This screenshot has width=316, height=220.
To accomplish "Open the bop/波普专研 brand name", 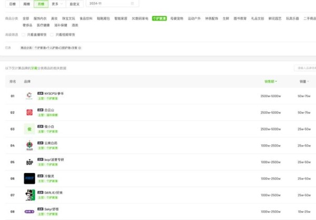I will pyautogui.click(x=54, y=160).
